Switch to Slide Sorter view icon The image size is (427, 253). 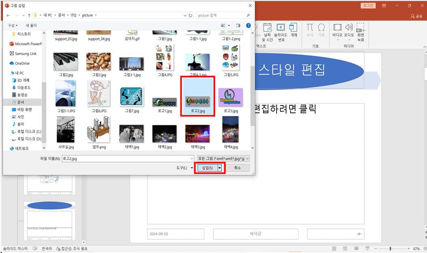tap(345, 248)
